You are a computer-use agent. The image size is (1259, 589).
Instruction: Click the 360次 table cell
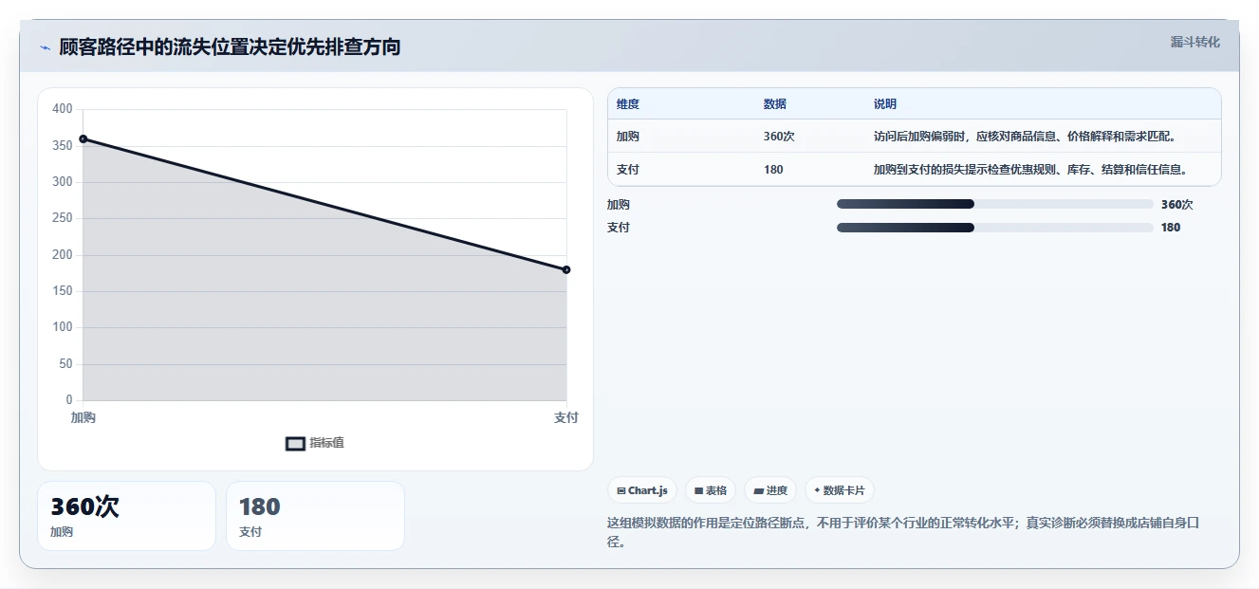point(779,137)
